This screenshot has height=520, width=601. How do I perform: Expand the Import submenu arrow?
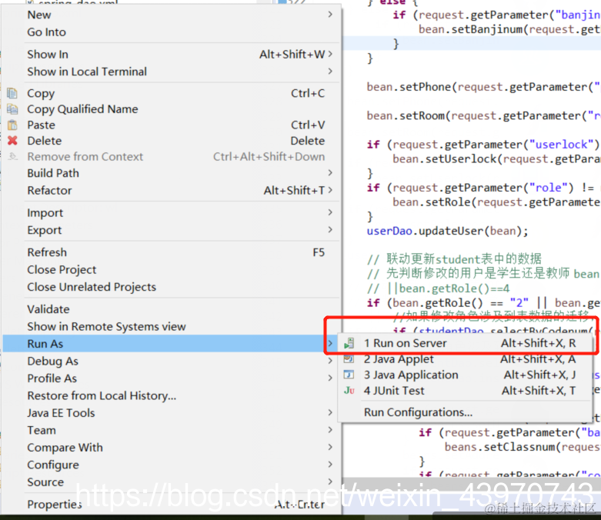coord(330,212)
